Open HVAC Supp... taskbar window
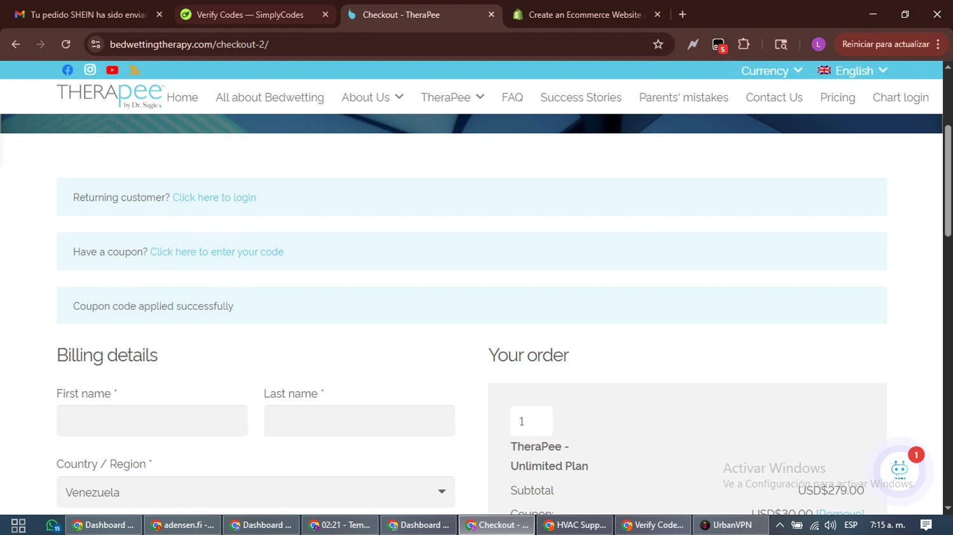 pyautogui.click(x=576, y=525)
